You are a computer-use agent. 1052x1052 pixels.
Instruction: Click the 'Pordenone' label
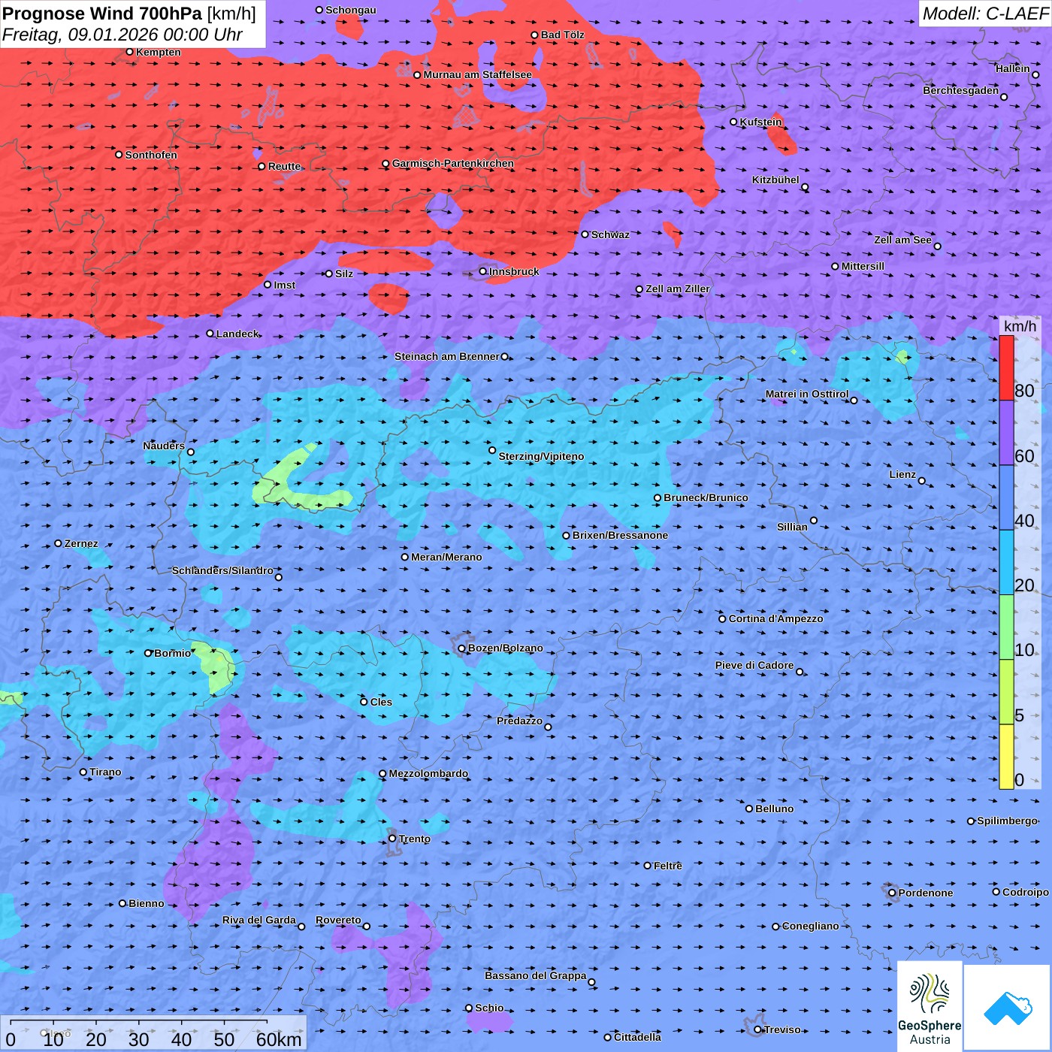click(926, 893)
